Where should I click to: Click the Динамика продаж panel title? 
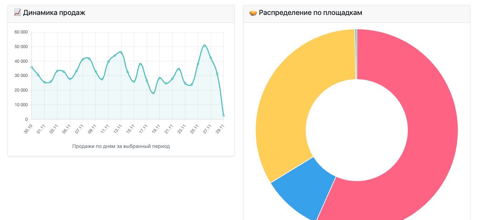[54, 13]
